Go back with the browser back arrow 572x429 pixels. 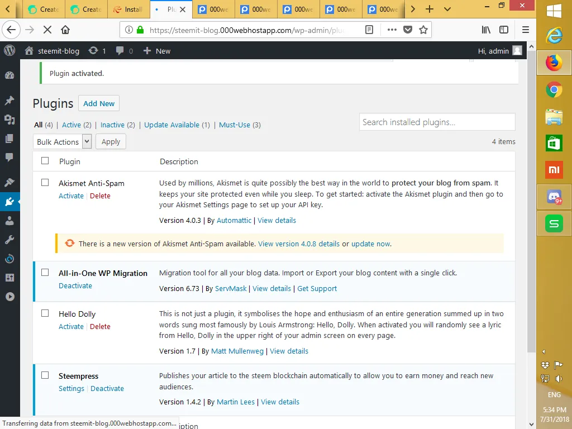coord(11,30)
